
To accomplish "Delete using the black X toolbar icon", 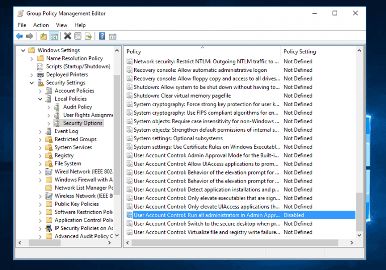I will (67, 36).
